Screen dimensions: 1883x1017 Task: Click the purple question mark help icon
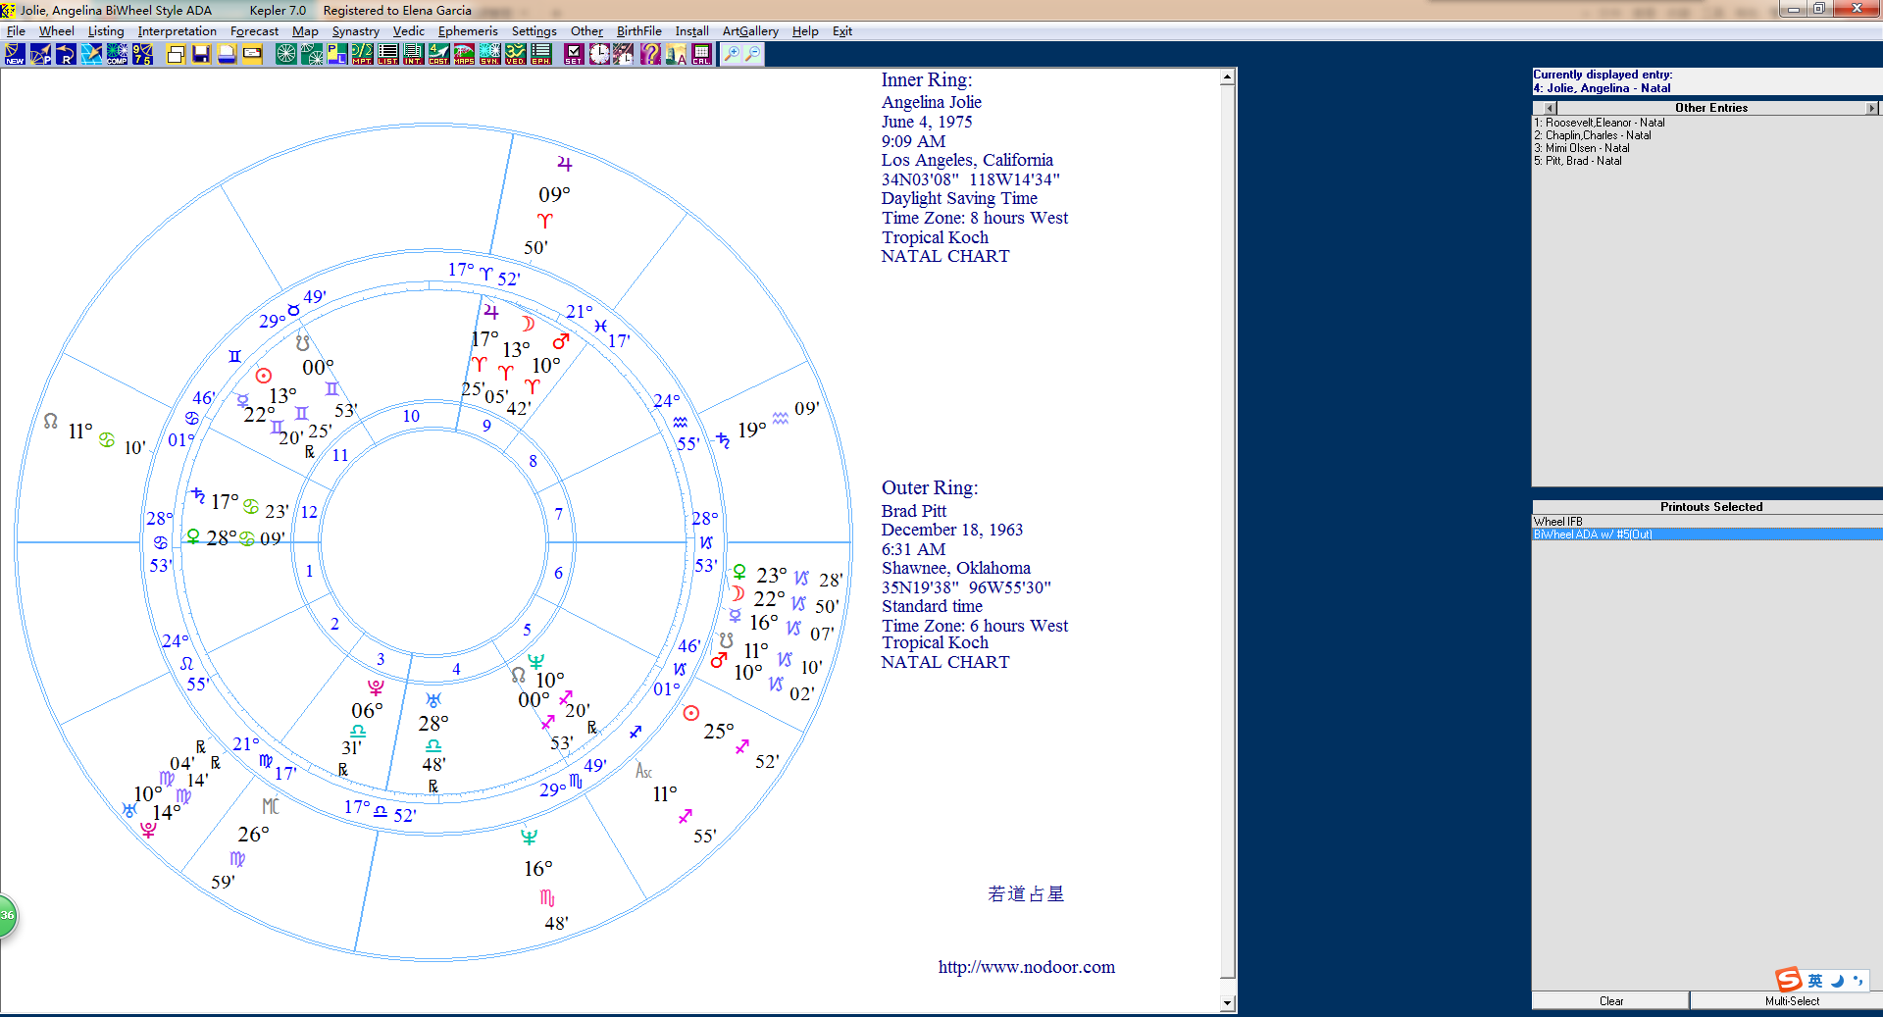pos(650,54)
